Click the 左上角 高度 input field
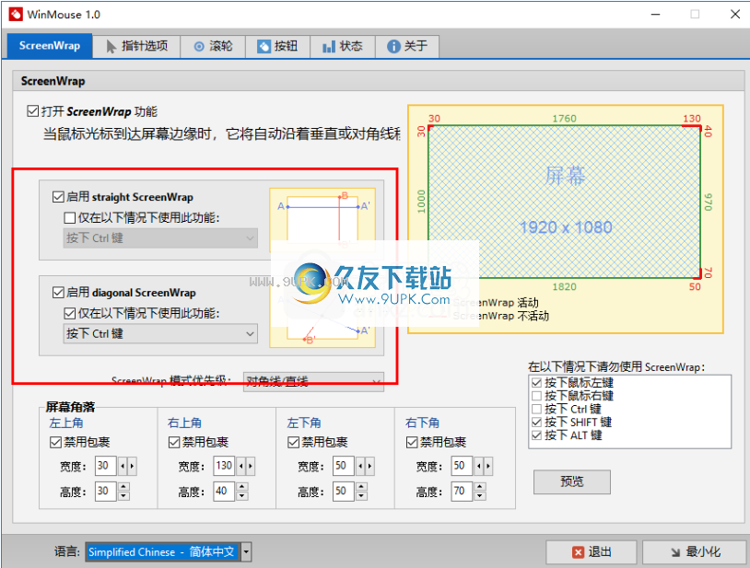750x568 pixels. pyautogui.click(x=105, y=491)
